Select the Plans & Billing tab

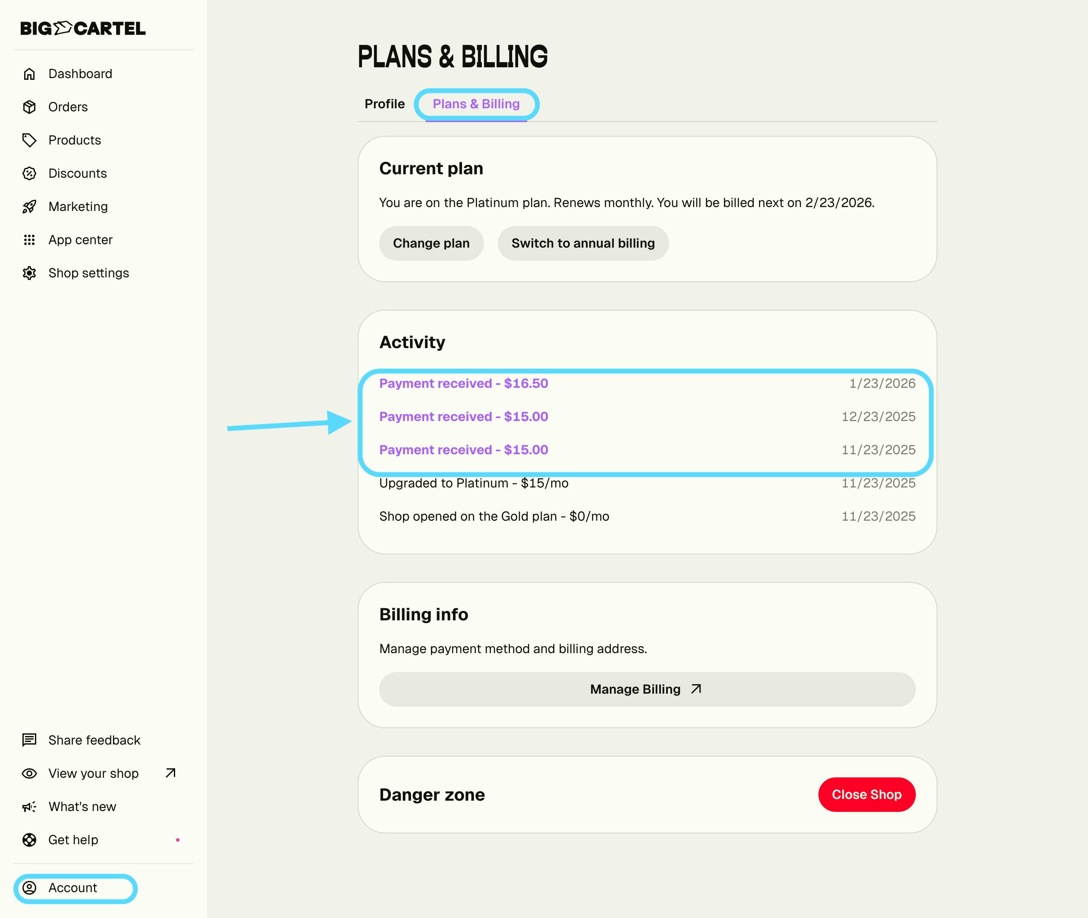click(476, 104)
